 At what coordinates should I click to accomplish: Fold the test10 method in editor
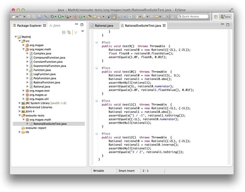click(97, 68)
